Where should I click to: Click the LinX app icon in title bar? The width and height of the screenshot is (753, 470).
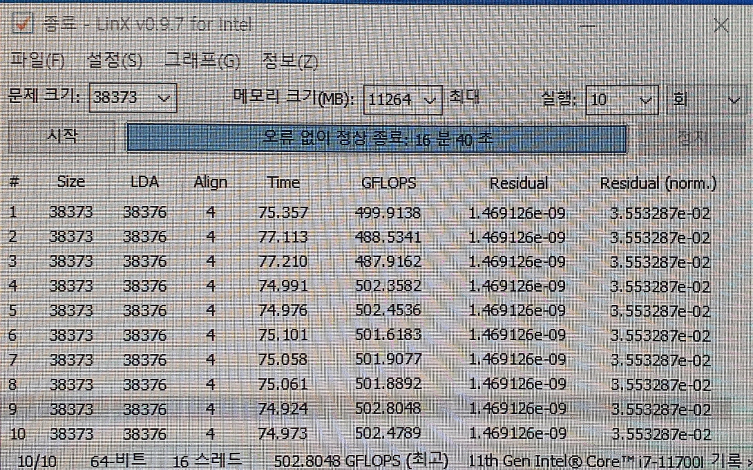tap(23, 25)
